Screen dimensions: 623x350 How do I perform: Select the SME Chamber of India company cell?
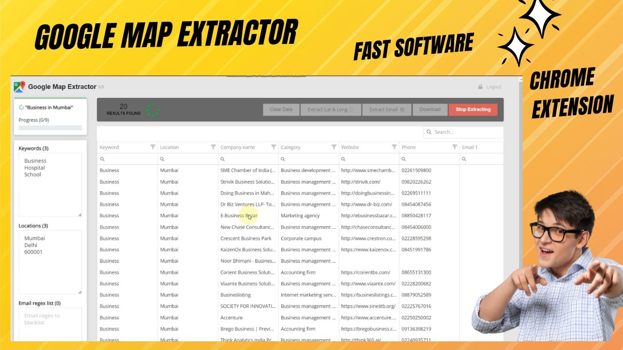[x=248, y=171]
